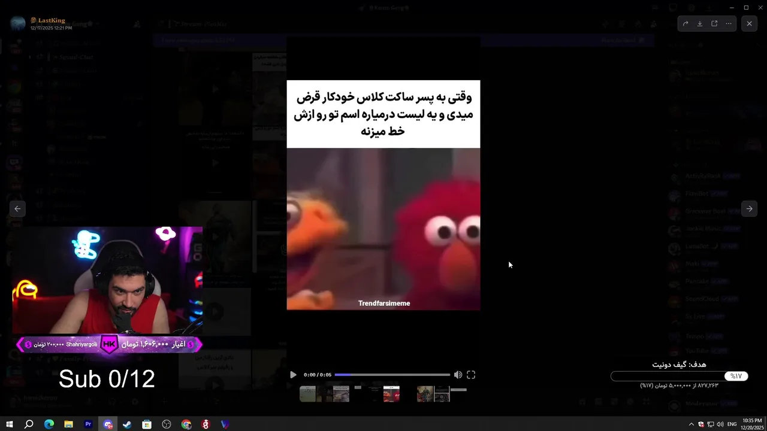This screenshot has width=767, height=431.
Task: Download the video using the download icon
Action: pos(700,24)
